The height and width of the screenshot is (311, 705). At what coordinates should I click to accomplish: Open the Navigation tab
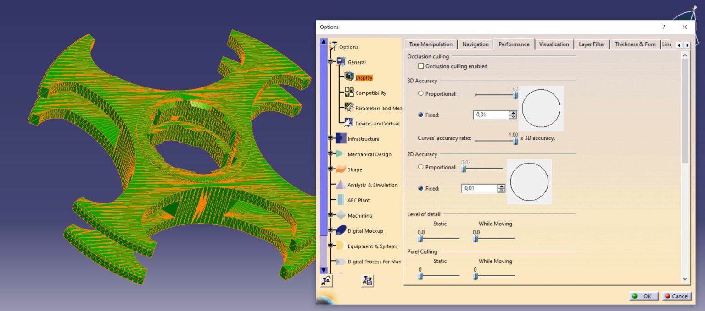coord(475,44)
